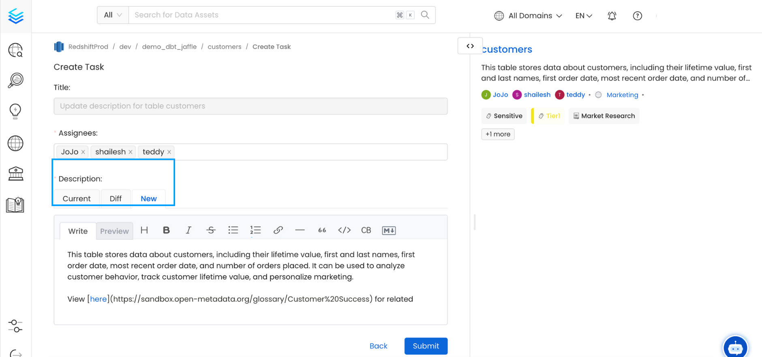Insert inline code in editor
This screenshot has width=762, height=357.
(345, 230)
